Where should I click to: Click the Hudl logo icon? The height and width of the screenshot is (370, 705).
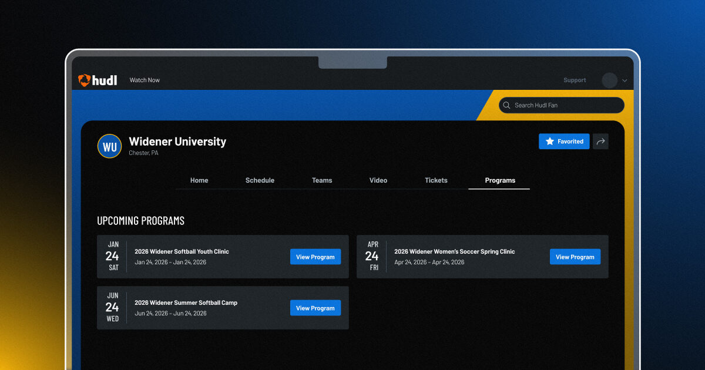click(84, 80)
